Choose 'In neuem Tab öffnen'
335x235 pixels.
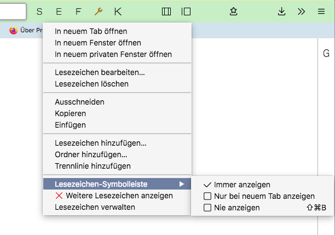(91, 31)
